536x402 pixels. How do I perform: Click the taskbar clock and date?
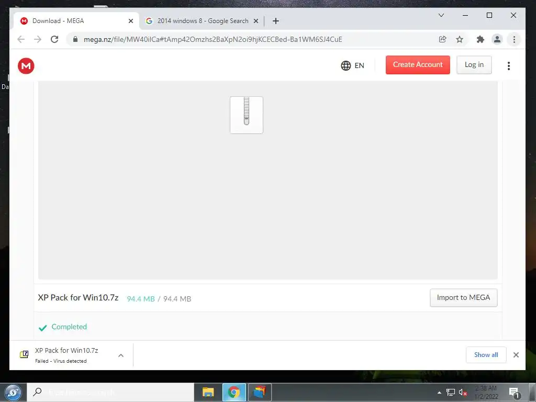(486, 393)
